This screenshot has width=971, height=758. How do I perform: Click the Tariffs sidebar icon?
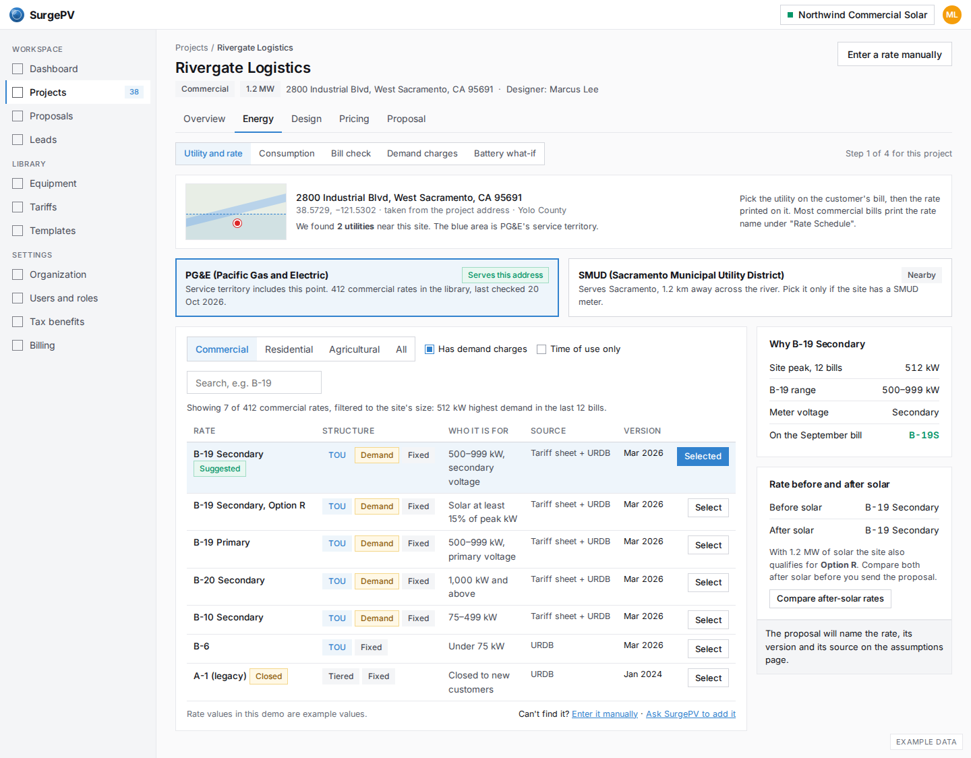(x=18, y=207)
